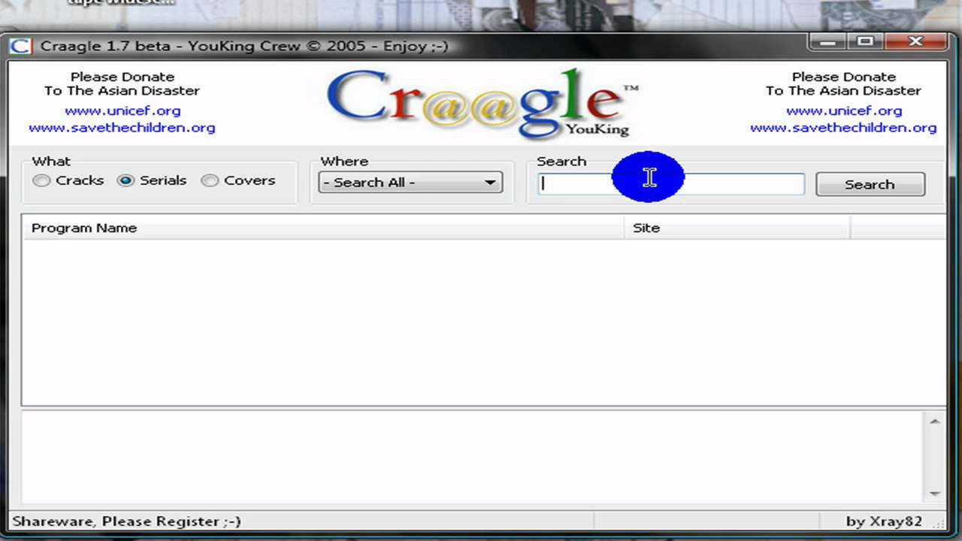Click 'by Xray82' status bar text
The image size is (962, 541).
(884, 521)
